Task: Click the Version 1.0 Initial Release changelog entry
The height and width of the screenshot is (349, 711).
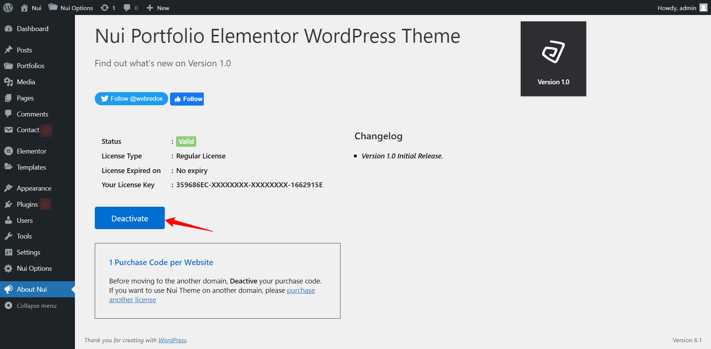Action: [402, 156]
